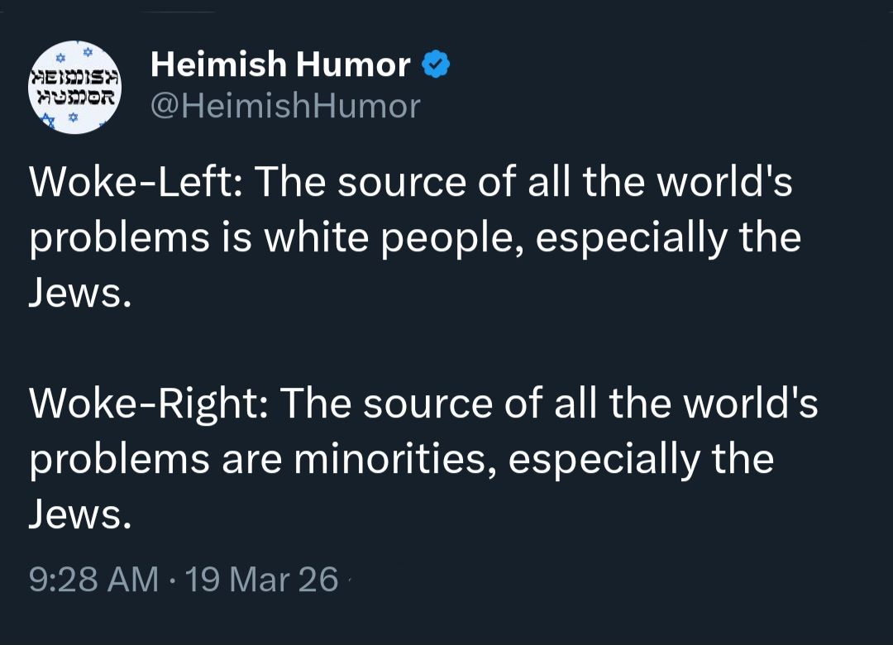Click the @HeimishHumor handle
The width and height of the screenshot is (893, 645).
coord(284,106)
